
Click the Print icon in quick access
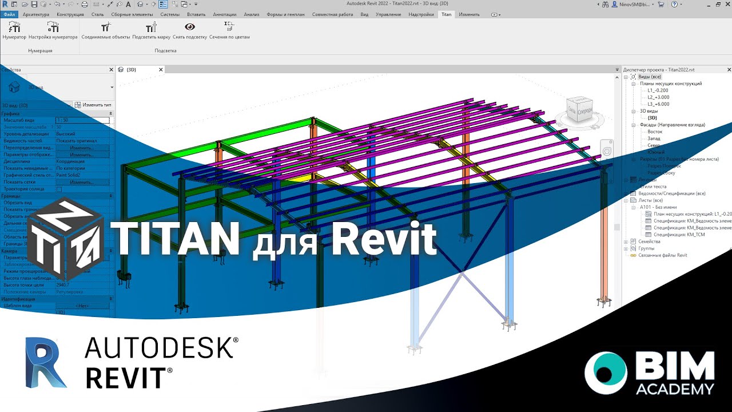[84, 4]
